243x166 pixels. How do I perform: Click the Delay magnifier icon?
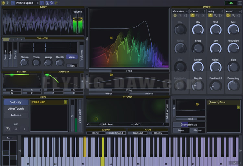pos(215,15)
